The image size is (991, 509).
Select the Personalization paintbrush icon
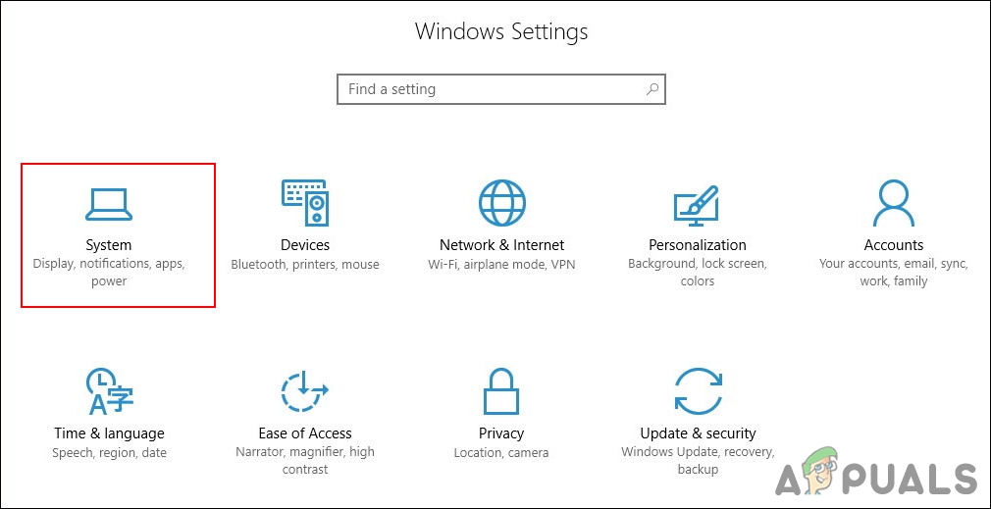[698, 204]
